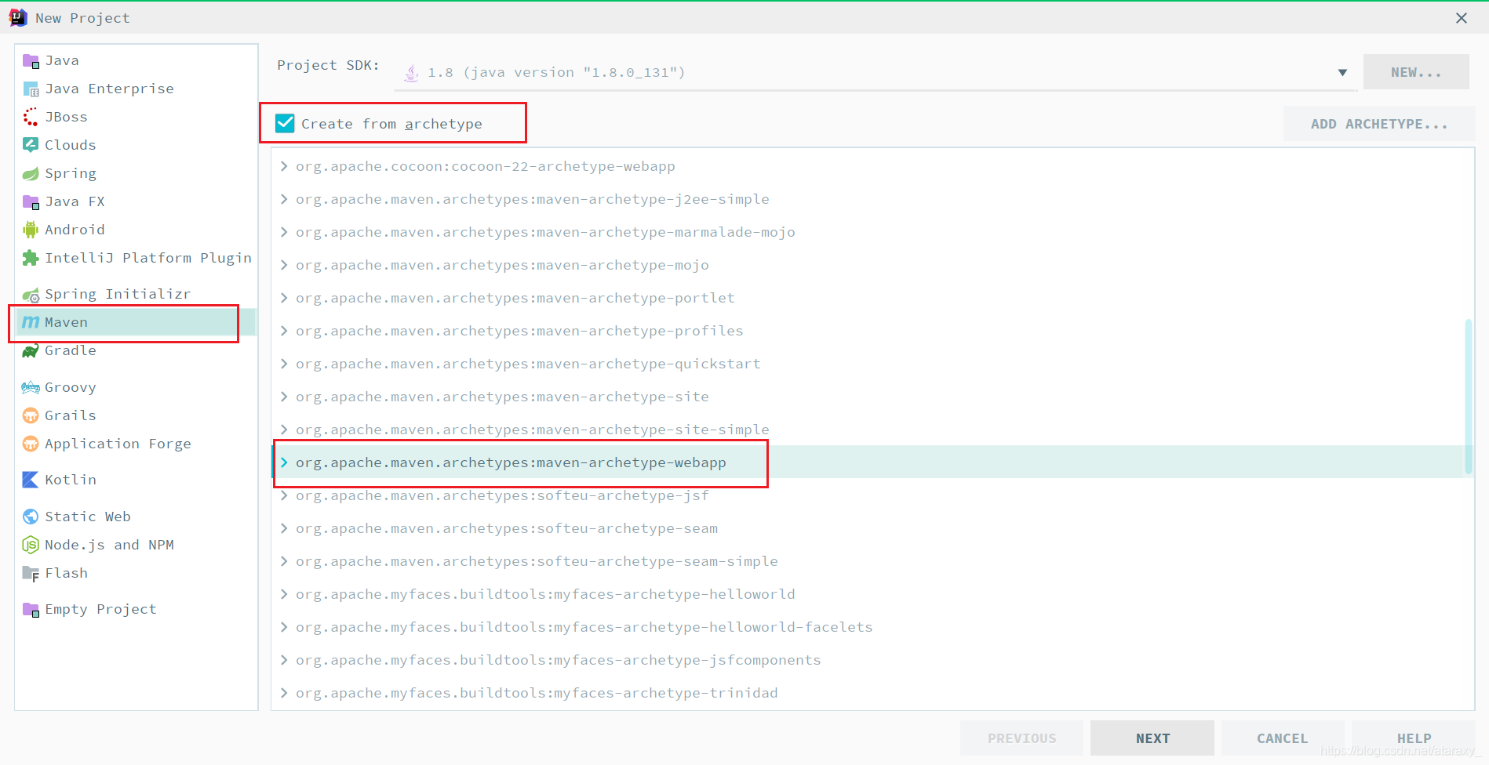Click the Spring Initializr icon
The height and width of the screenshot is (765, 1489).
tap(31, 295)
